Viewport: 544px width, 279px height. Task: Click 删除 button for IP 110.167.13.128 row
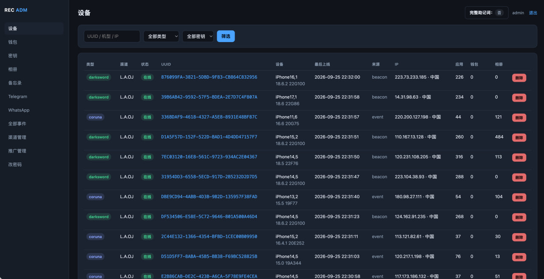pyautogui.click(x=519, y=138)
